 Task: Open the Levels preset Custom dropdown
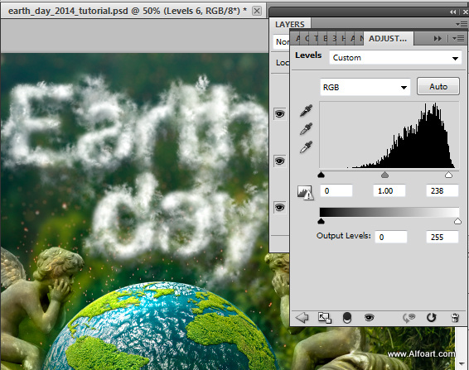click(395, 57)
